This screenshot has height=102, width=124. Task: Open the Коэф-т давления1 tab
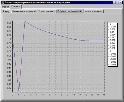pos(94,11)
